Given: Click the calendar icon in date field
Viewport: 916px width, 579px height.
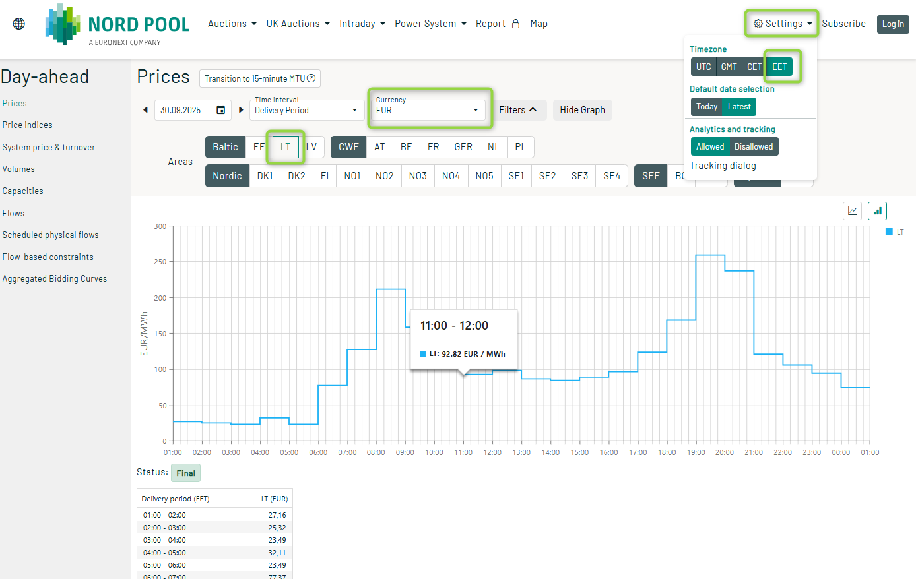Looking at the screenshot, I should [221, 110].
